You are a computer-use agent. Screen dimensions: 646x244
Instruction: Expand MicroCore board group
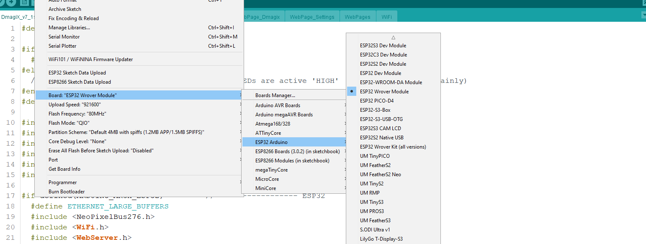coord(295,179)
